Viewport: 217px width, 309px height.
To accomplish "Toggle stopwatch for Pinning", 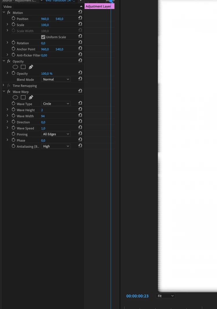I will (x=13, y=134).
